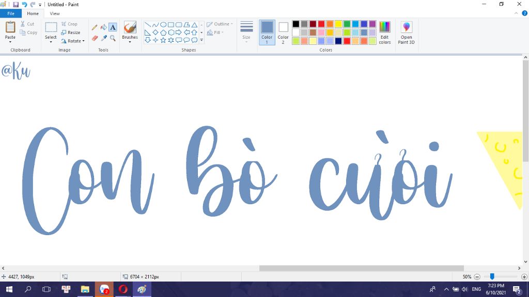Click Save icon in quick access toolbar
529x297 pixels.
coord(15,4)
